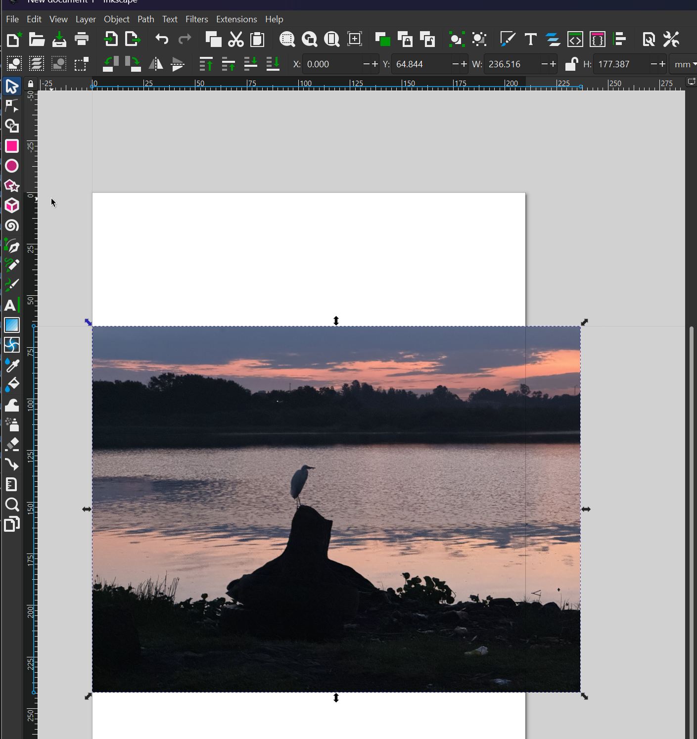
Task: Toggle the width/height ratio lock
Action: [x=571, y=64]
